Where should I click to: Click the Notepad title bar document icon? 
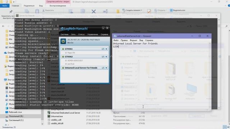coord(115,36)
